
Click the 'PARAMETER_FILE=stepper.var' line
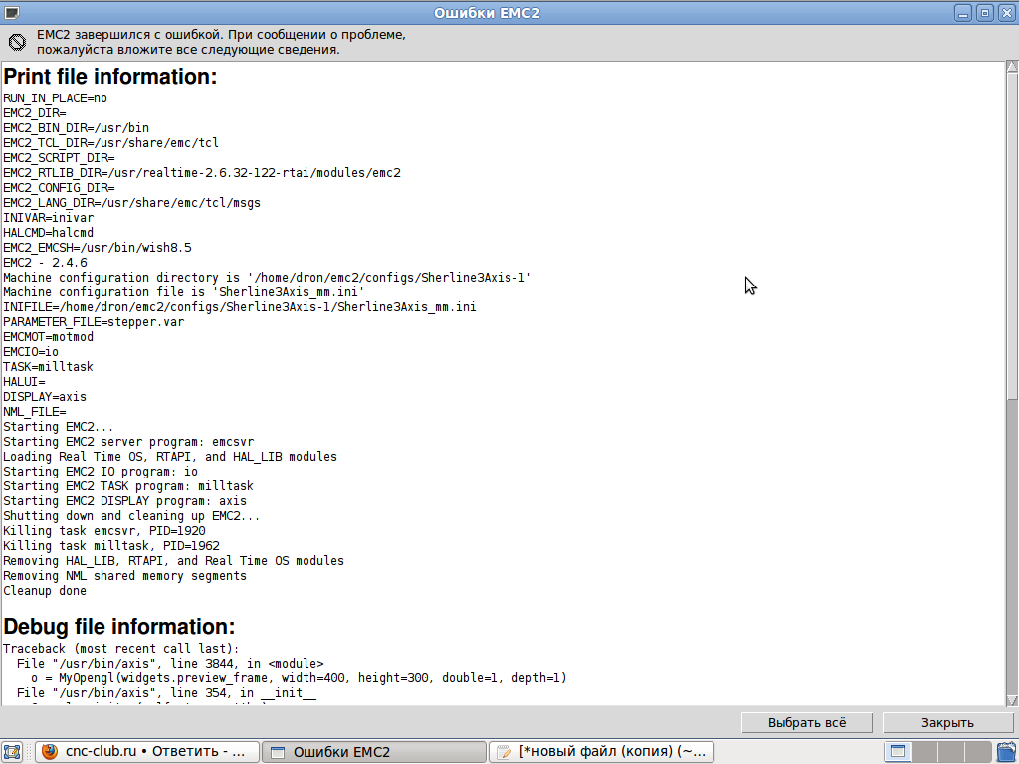94,322
